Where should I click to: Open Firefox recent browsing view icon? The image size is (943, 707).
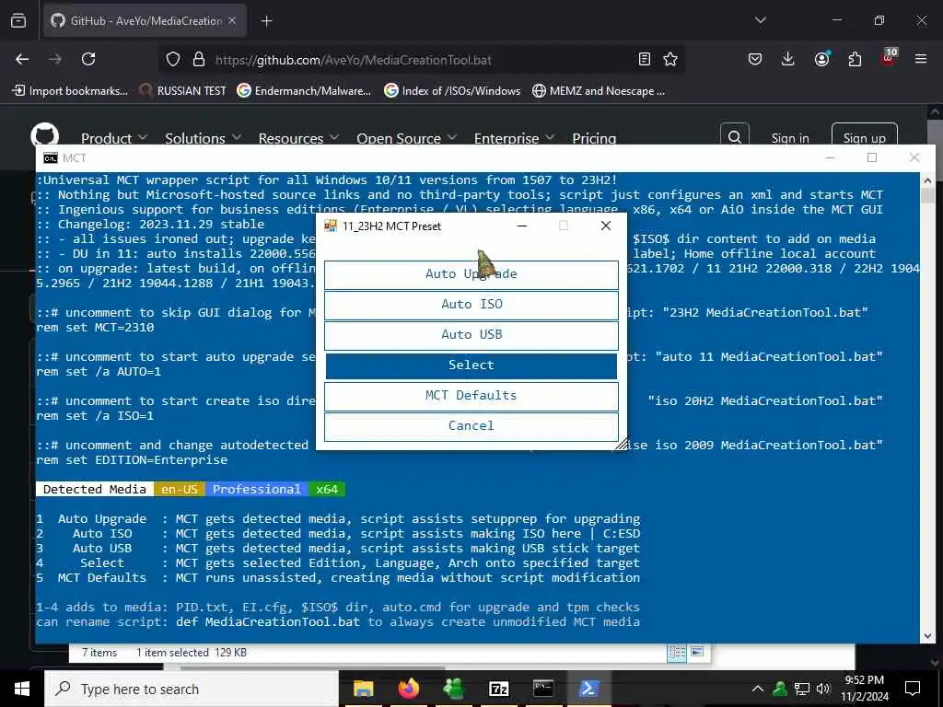click(x=18, y=20)
